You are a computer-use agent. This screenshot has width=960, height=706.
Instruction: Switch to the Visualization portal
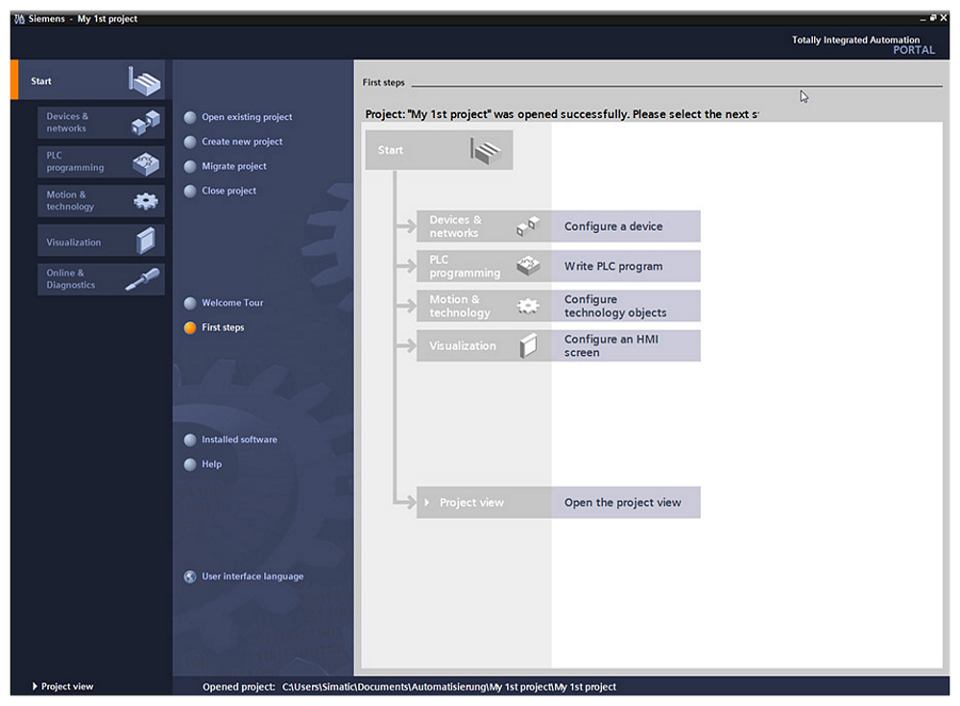tap(101, 241)
